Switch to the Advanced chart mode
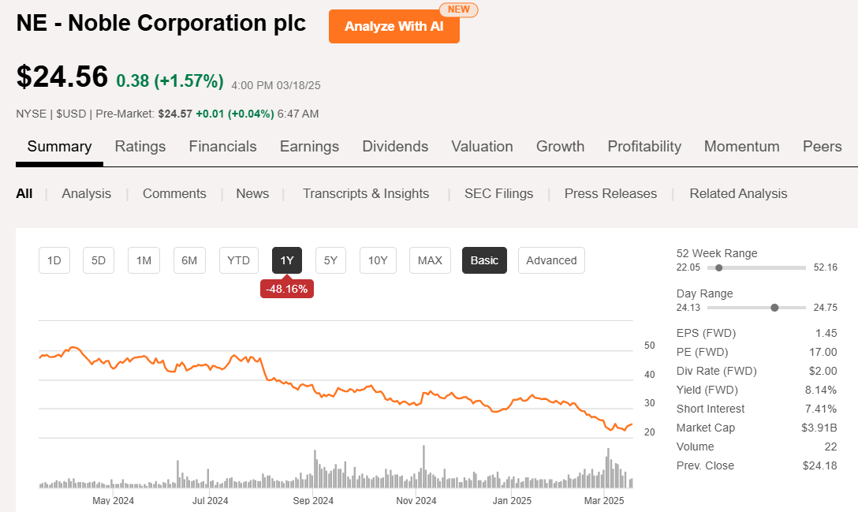 pos(550,260)
